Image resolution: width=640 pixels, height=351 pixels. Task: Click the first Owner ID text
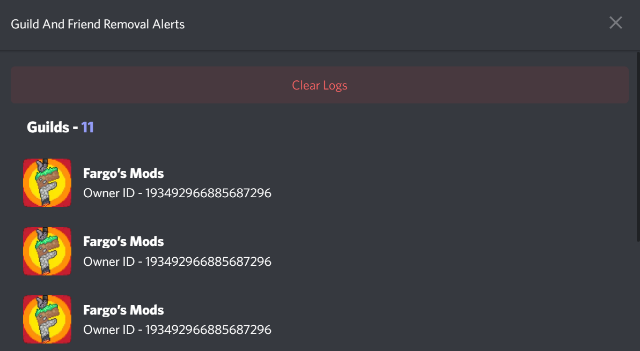pyautogui.click(x=177, y=193)
